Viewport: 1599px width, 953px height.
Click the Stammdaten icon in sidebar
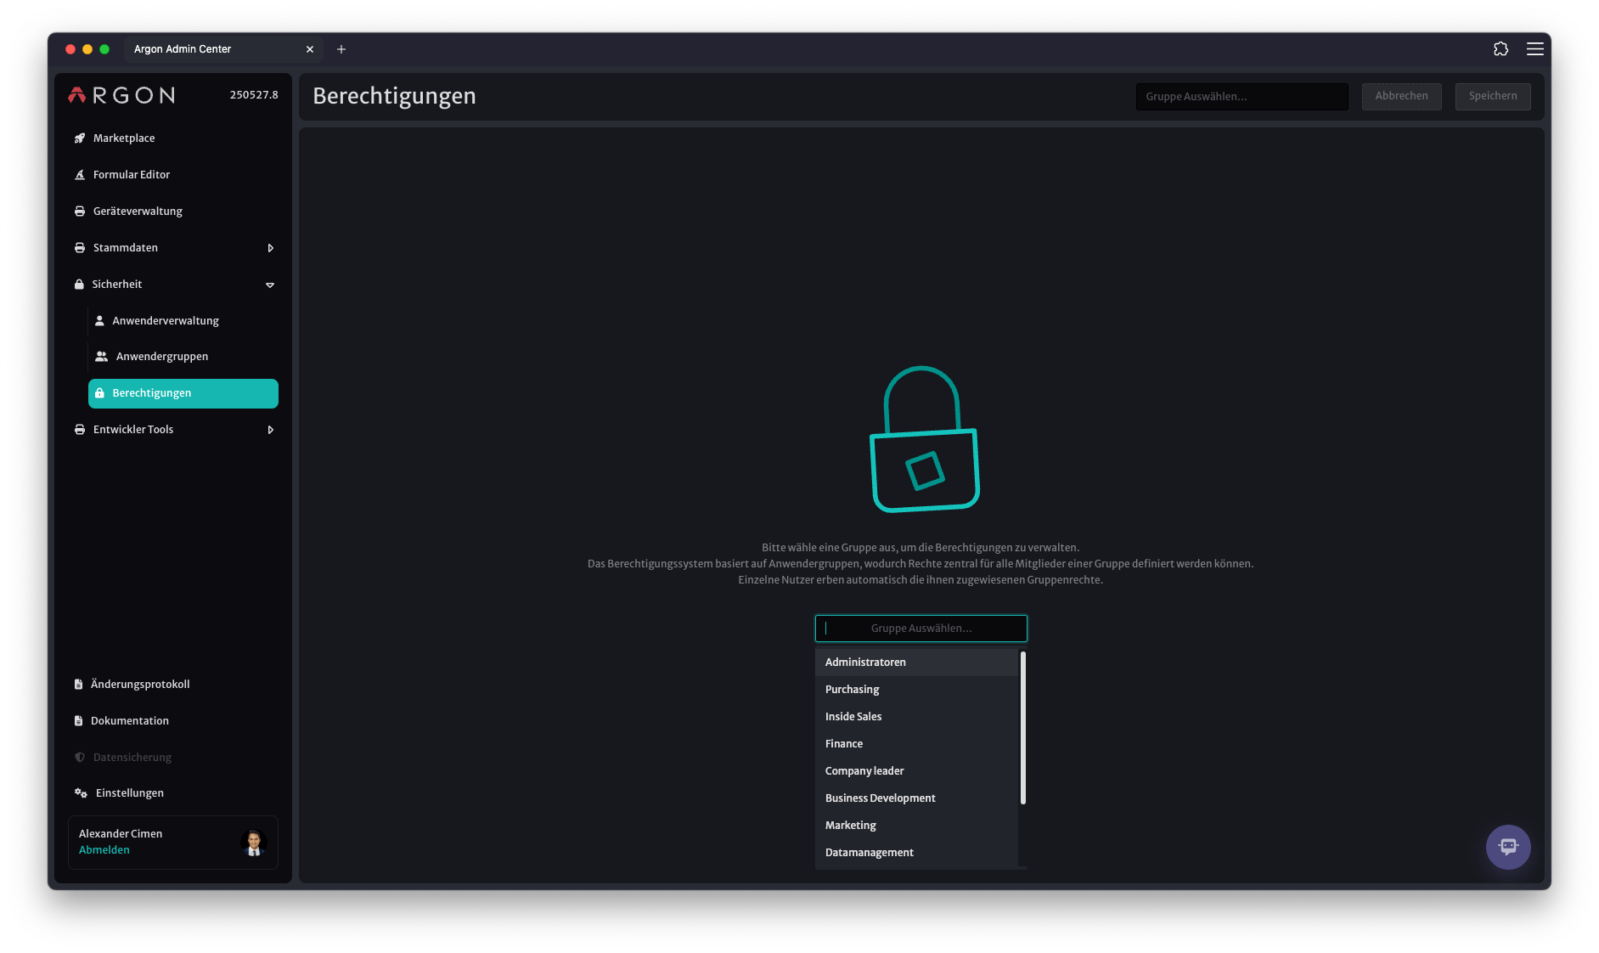(x=80, y=248)
